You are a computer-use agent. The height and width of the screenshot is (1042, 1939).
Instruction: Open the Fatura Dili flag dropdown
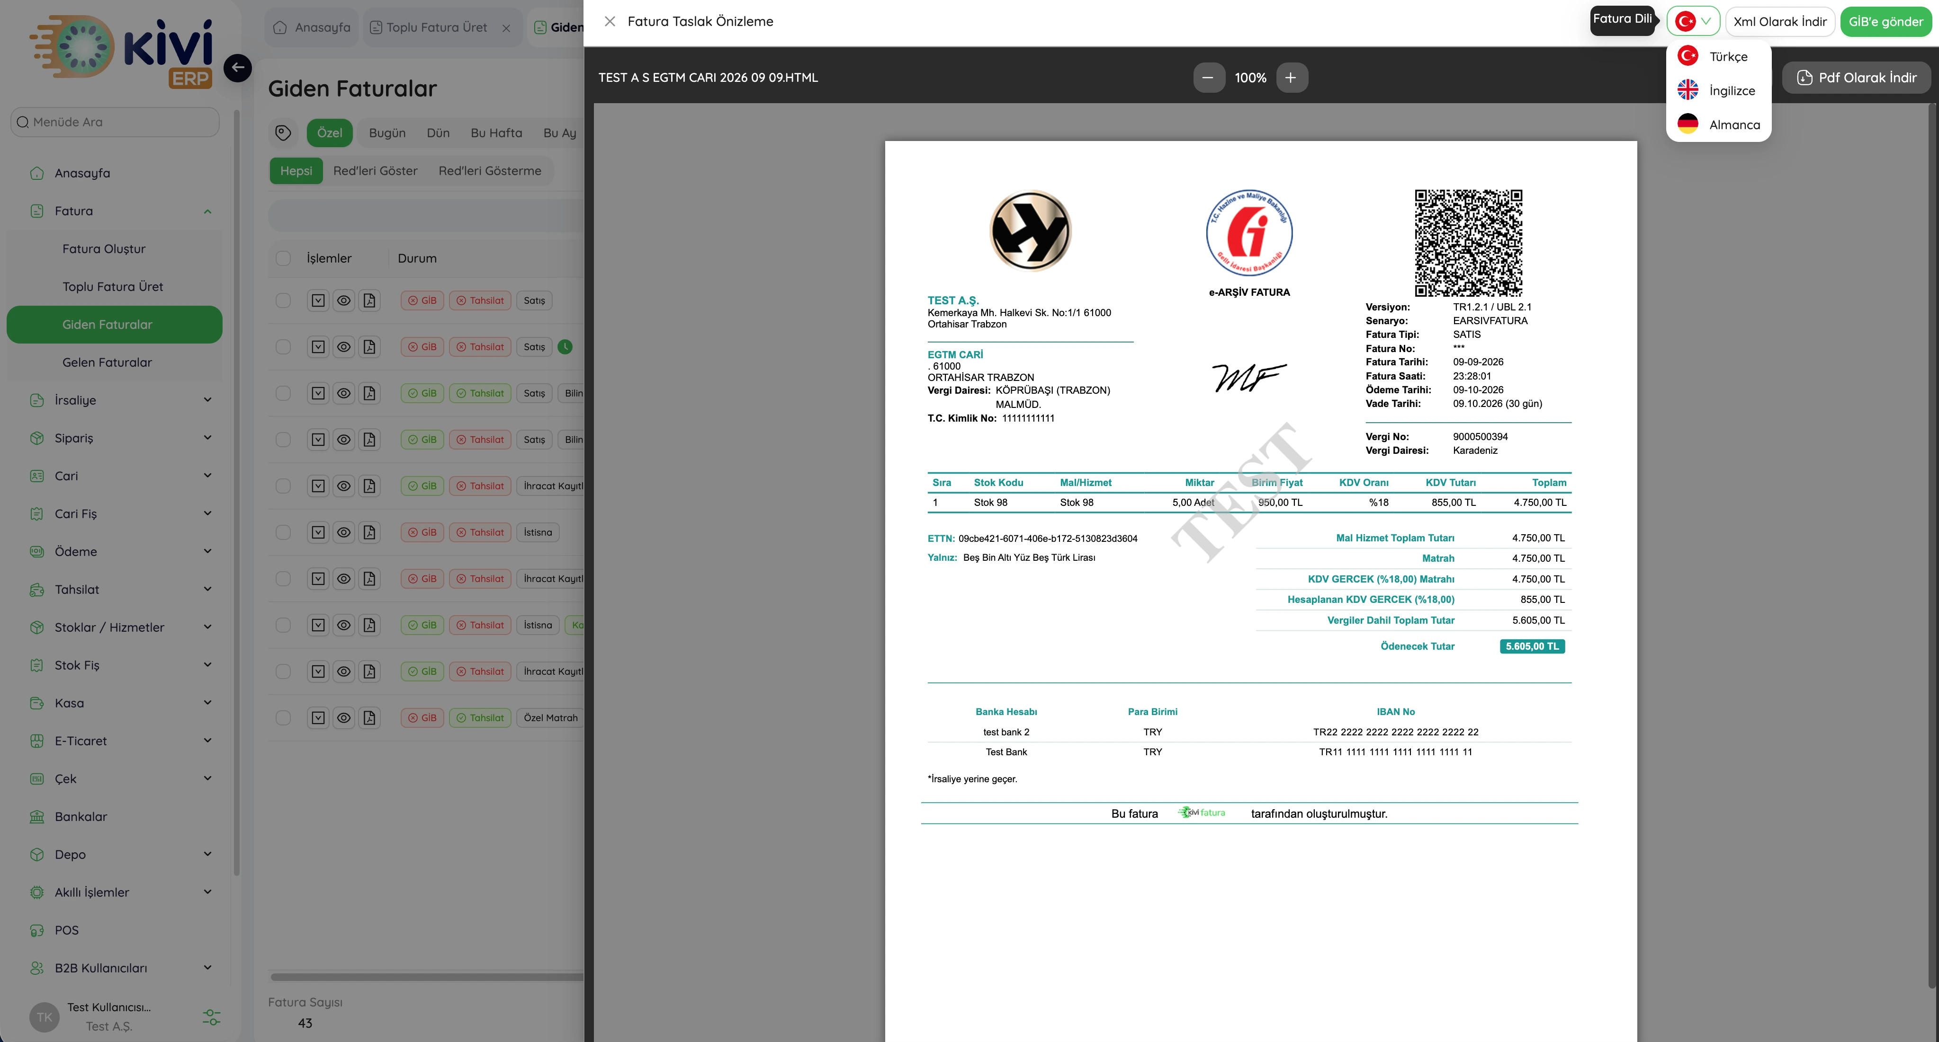pos(1693,21)
